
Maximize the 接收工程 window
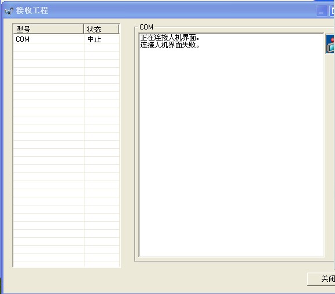(x=332, y=10)
